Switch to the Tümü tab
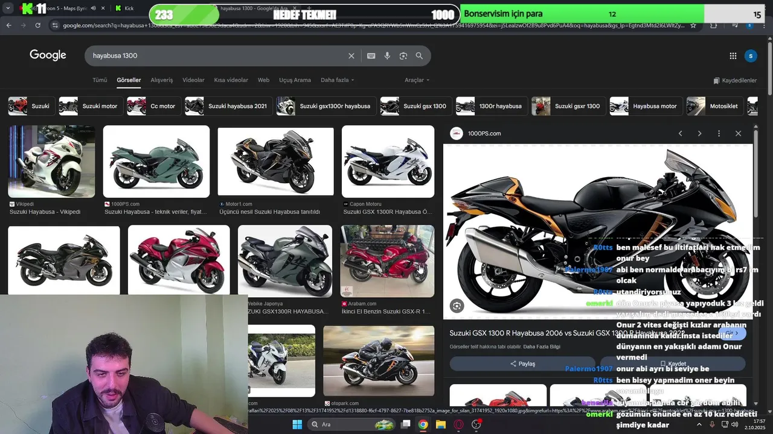Viewport: 773px width, 434px height. pos(100,80)
